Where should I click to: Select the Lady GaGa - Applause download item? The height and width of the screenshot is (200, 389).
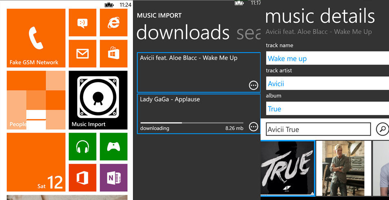(199, 114)
